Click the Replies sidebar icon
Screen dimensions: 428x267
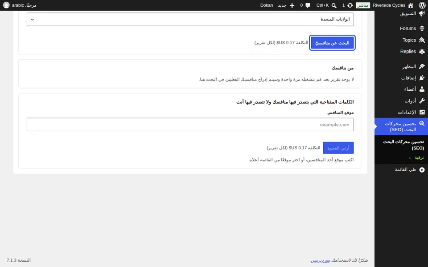[x=422, y=52]
